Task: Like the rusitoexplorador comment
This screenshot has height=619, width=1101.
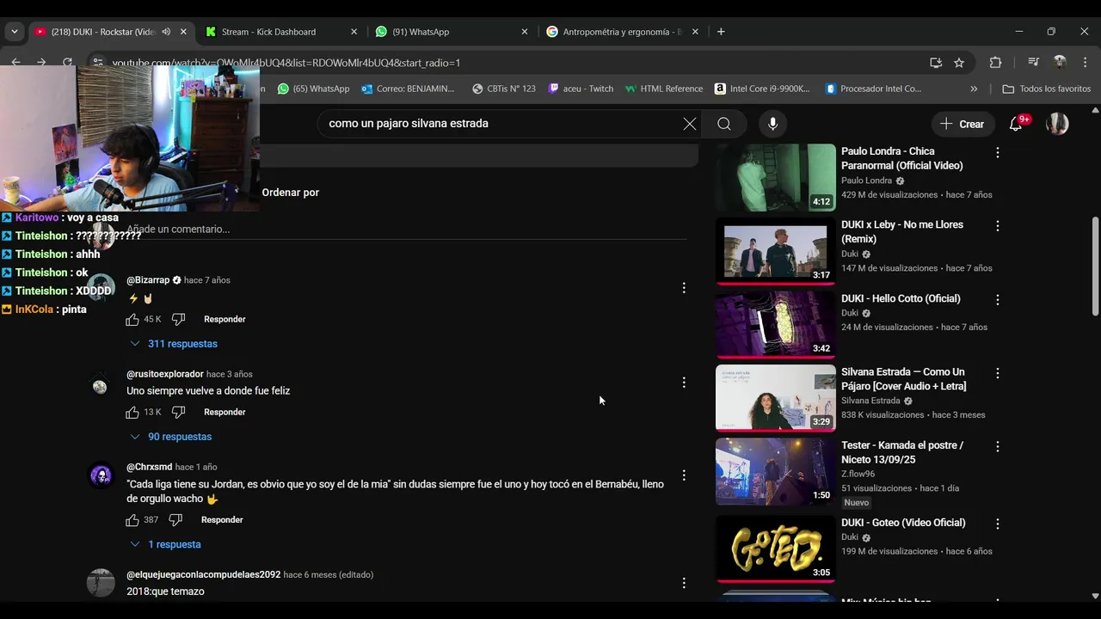Action: coord(132,412)
